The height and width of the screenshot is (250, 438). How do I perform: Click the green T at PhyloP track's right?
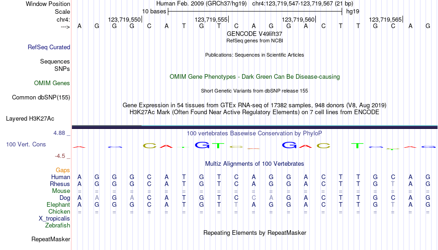[357, 145]
